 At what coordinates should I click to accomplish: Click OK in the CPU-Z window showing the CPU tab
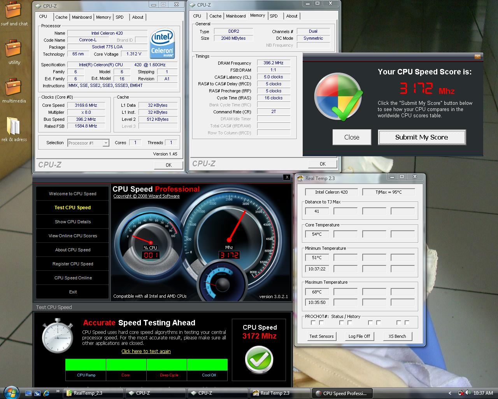(168, 165)
